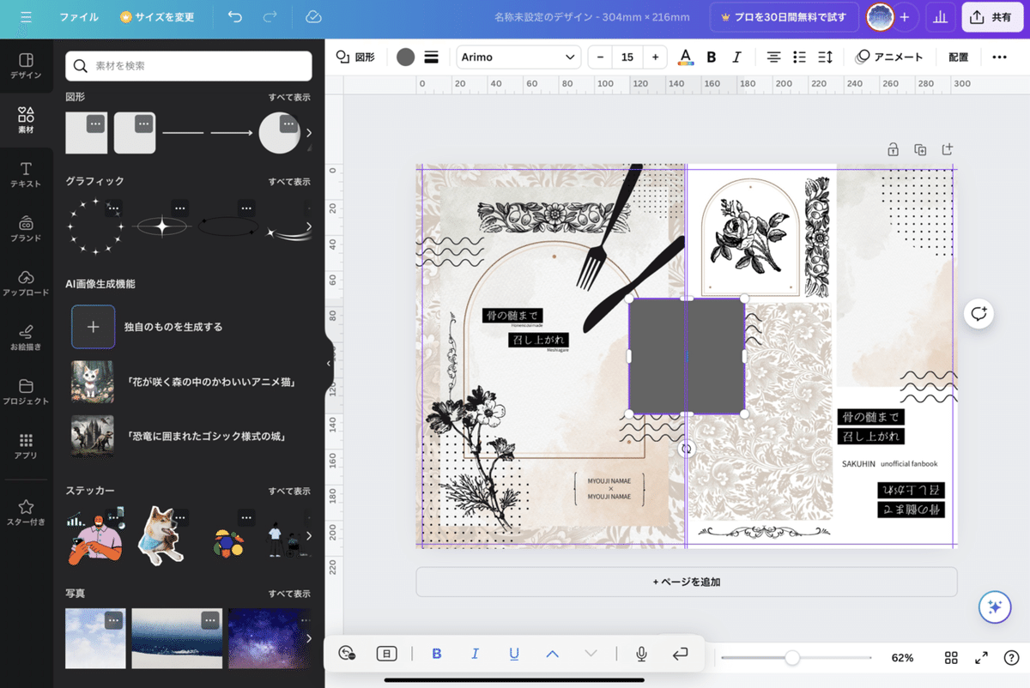Viewport: 1030px width, 688px height.
Task: Open the Arimo font dropdown
Action: point(518,57)
